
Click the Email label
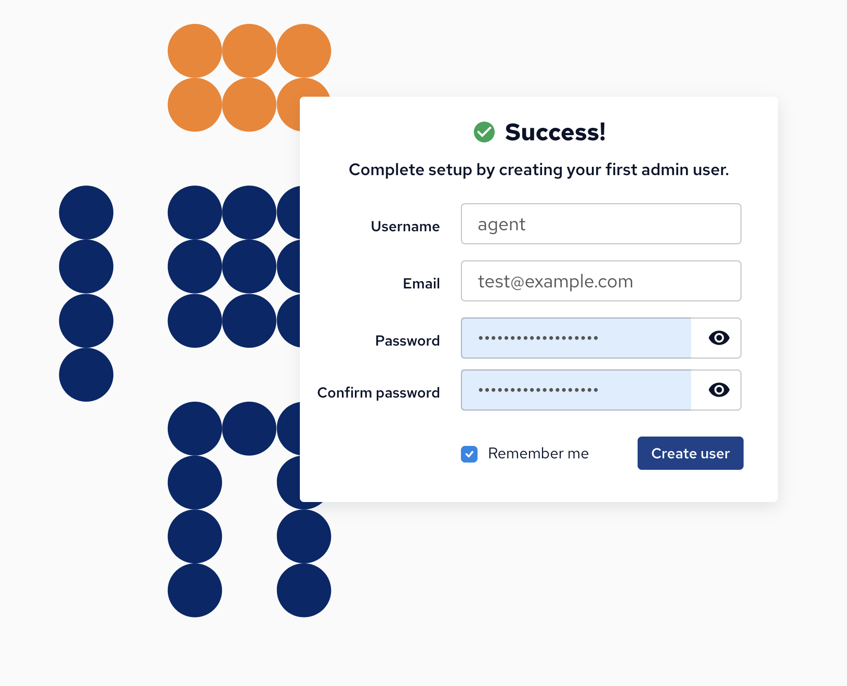[421, 284]
